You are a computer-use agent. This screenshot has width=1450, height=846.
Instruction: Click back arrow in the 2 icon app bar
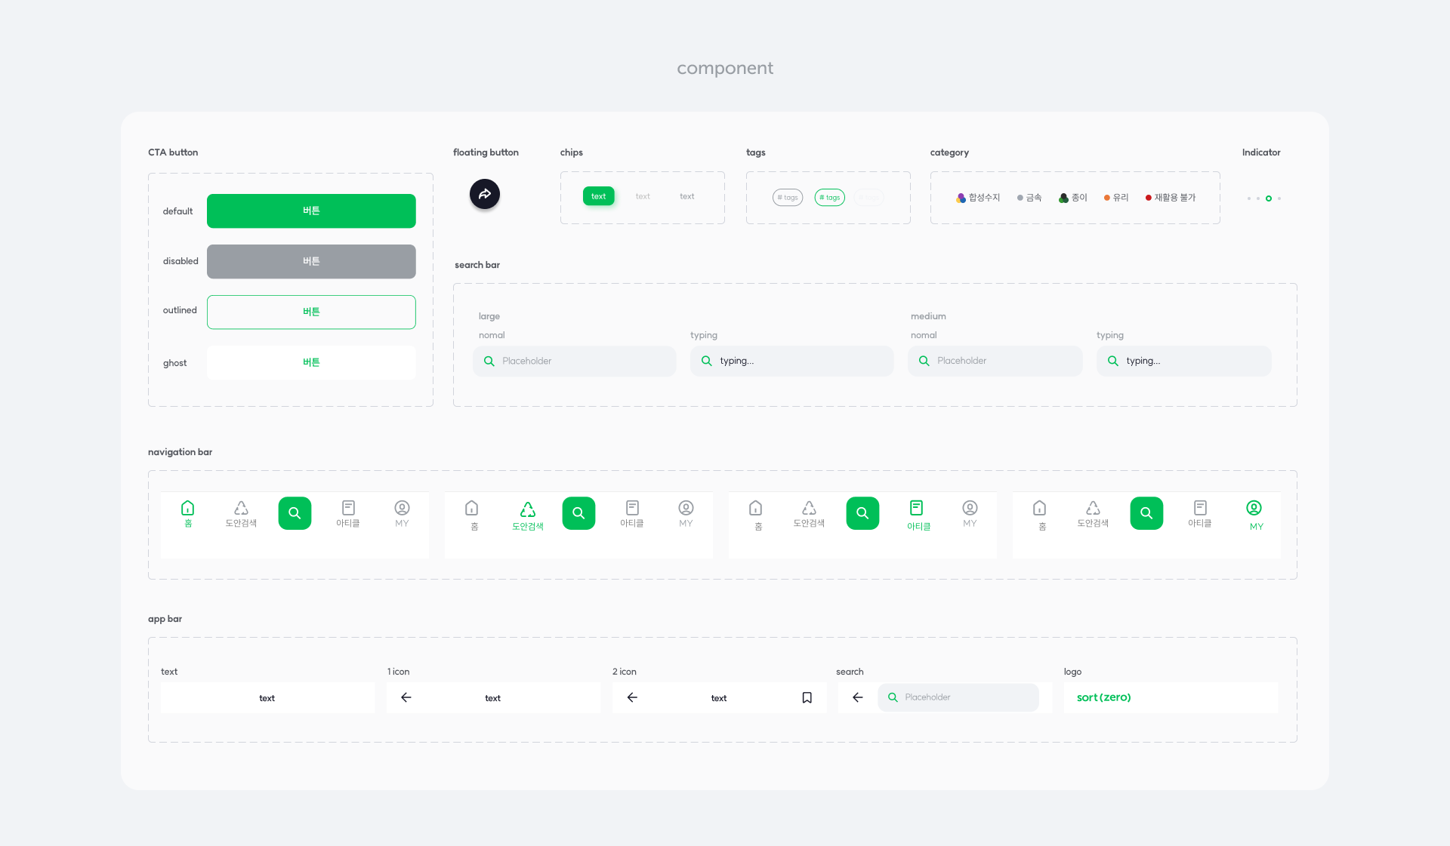(633, 697)
